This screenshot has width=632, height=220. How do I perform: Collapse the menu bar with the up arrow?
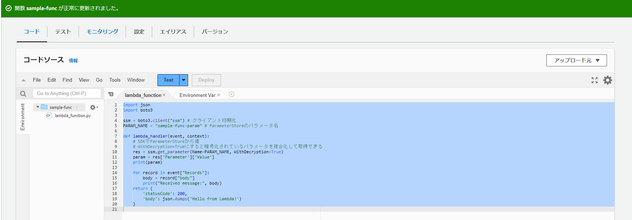(24, 80)
